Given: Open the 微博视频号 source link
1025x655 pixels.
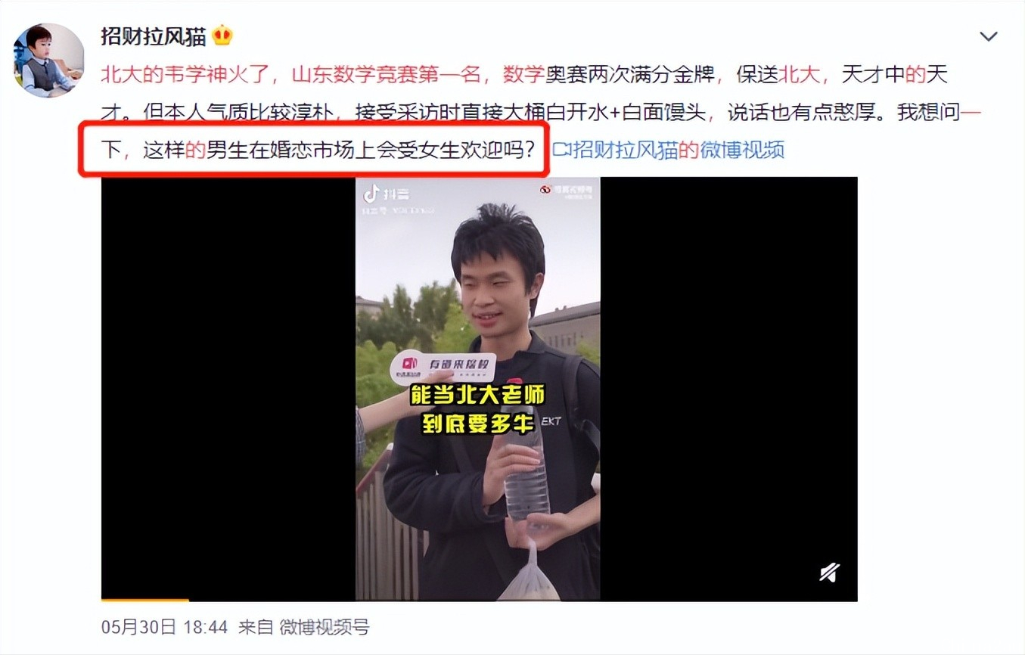Looking at the screenshot, I should coord(324,626).
